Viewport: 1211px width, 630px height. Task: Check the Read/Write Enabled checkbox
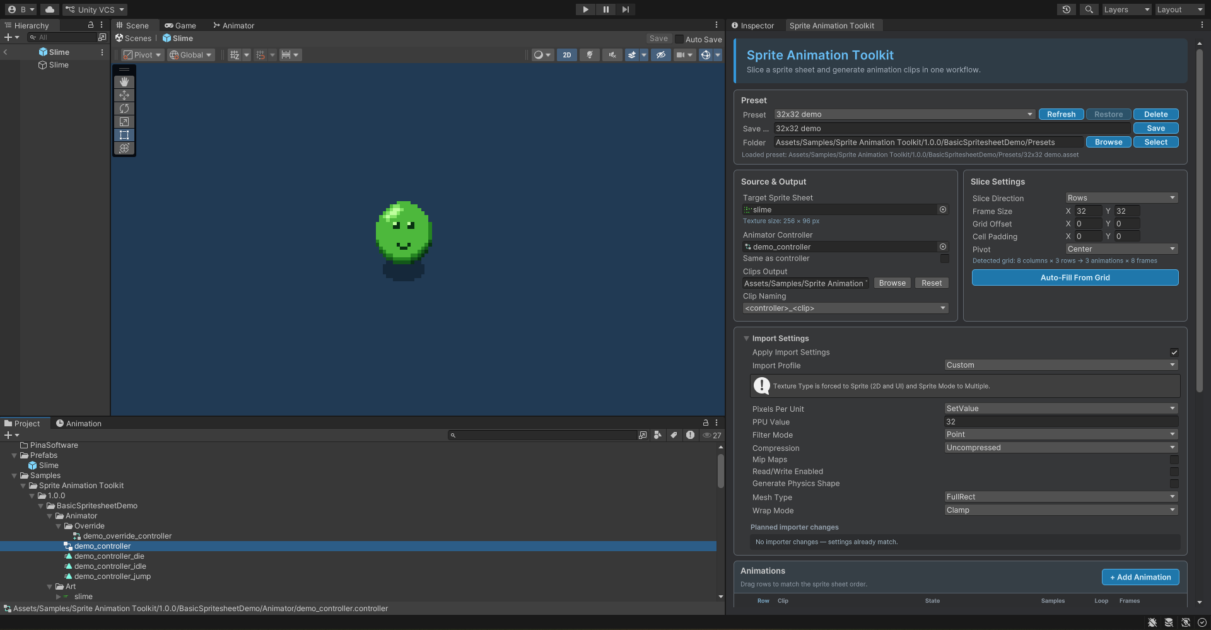click(x=1174, y=472)
